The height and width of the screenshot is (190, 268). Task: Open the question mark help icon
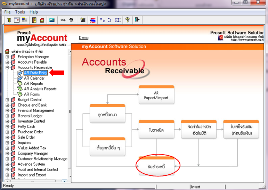[127, 20]
